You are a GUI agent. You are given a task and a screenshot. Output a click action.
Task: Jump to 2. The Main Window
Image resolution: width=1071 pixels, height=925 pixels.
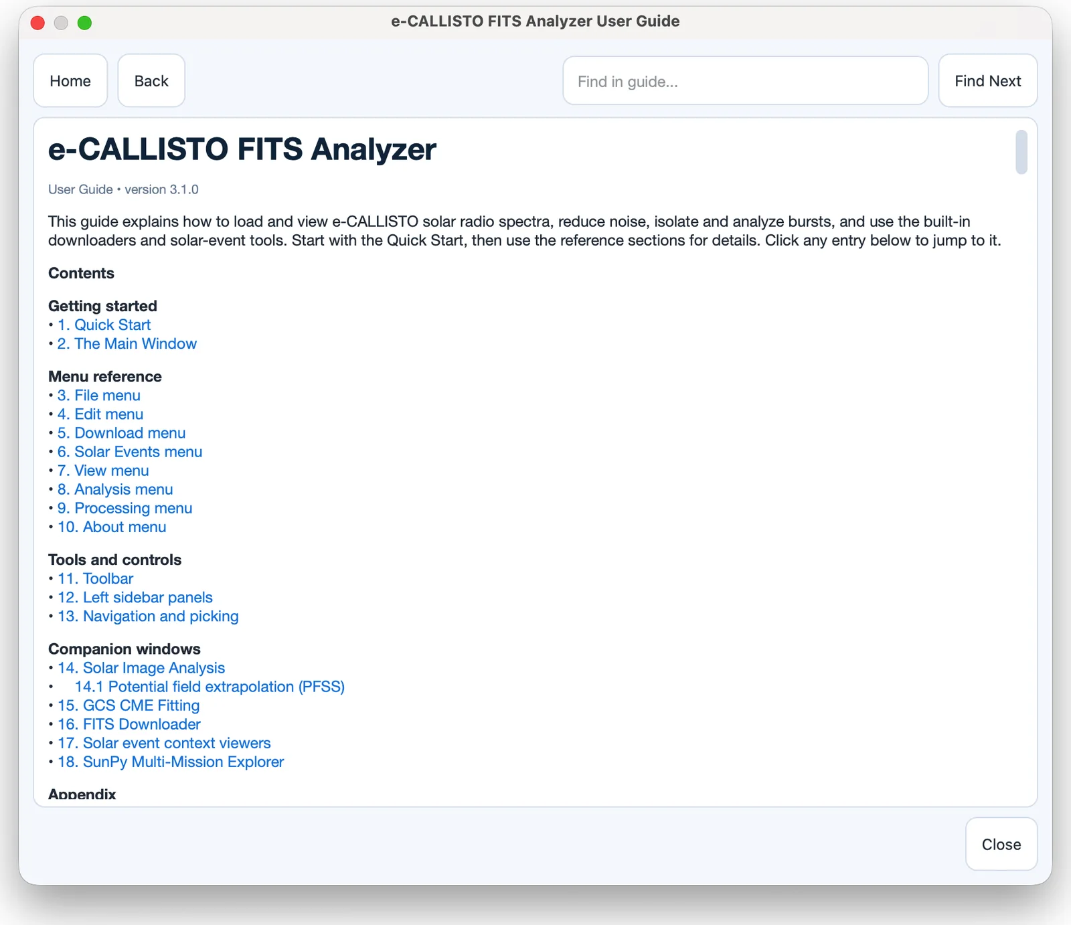(x=127, y=344)
